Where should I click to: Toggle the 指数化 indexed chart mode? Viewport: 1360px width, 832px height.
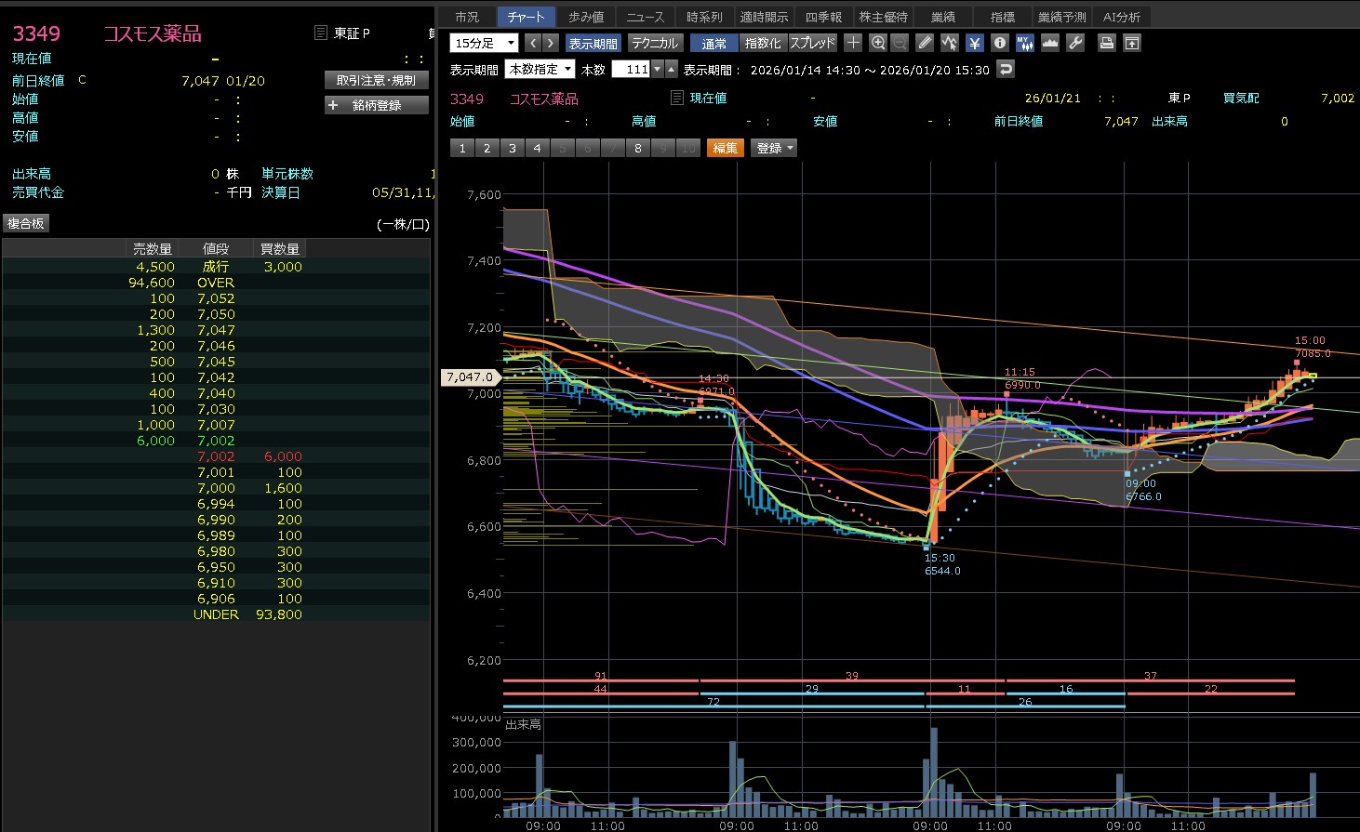point(763,44)
